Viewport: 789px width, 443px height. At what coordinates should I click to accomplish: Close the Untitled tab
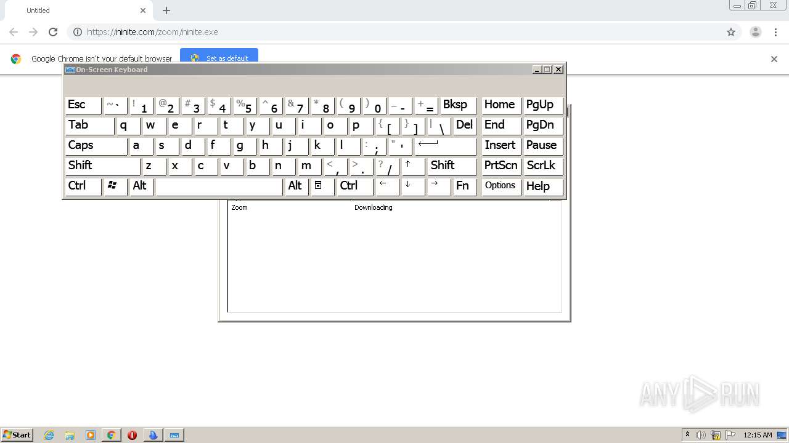[143, 10]
